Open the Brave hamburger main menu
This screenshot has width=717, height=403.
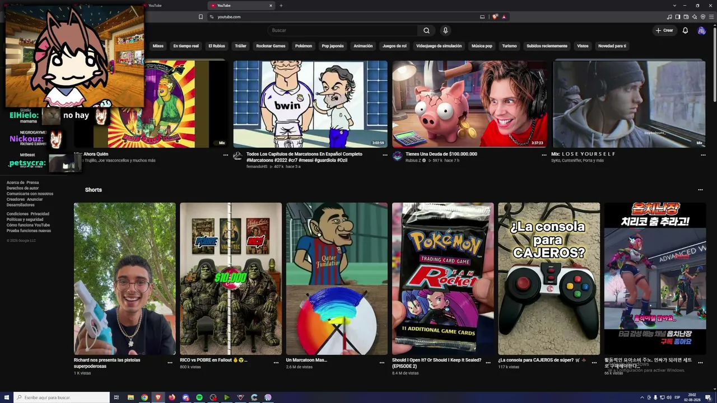coord(711,17)
